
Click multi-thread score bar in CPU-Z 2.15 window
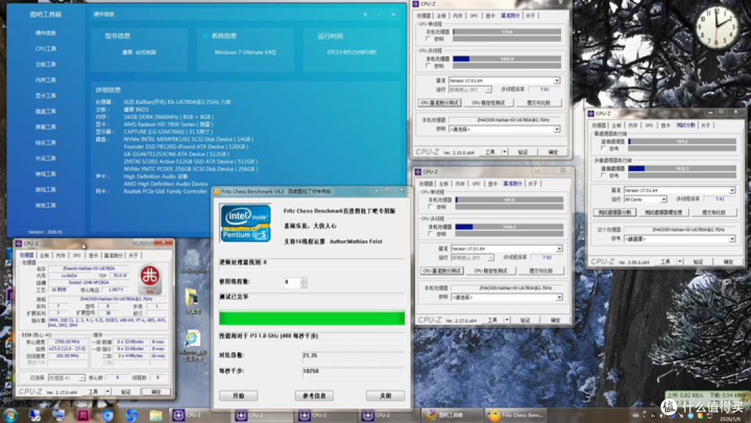click(507, 59)
